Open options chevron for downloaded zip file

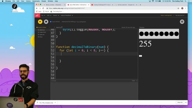tap(55, 103)
